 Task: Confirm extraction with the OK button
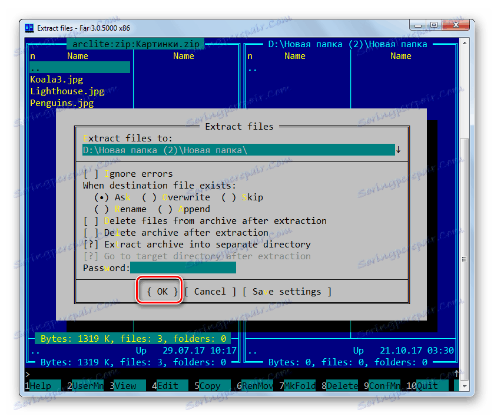163,292
